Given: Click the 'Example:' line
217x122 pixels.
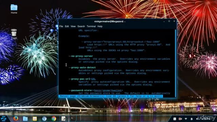Looking at the screenshot, I should coord(84,36).
